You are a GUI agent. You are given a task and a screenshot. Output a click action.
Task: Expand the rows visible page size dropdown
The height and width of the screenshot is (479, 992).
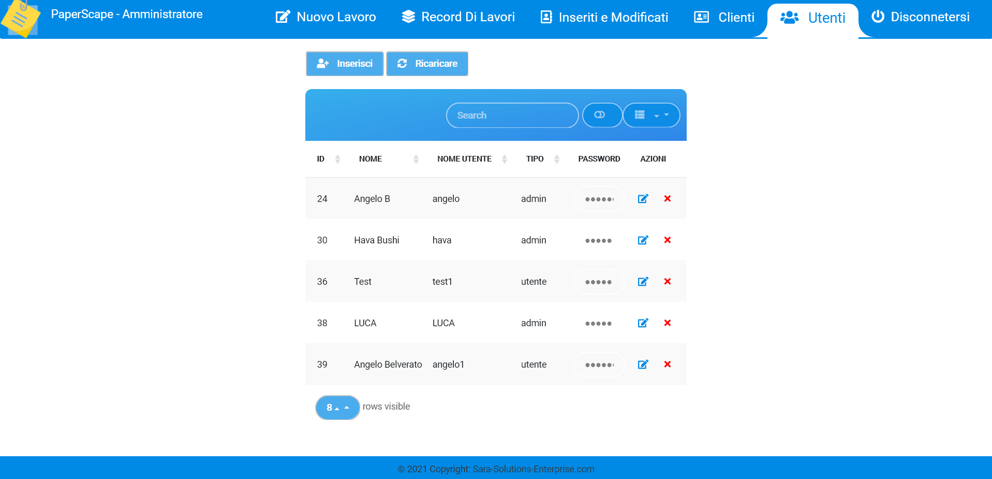point(337,408)
